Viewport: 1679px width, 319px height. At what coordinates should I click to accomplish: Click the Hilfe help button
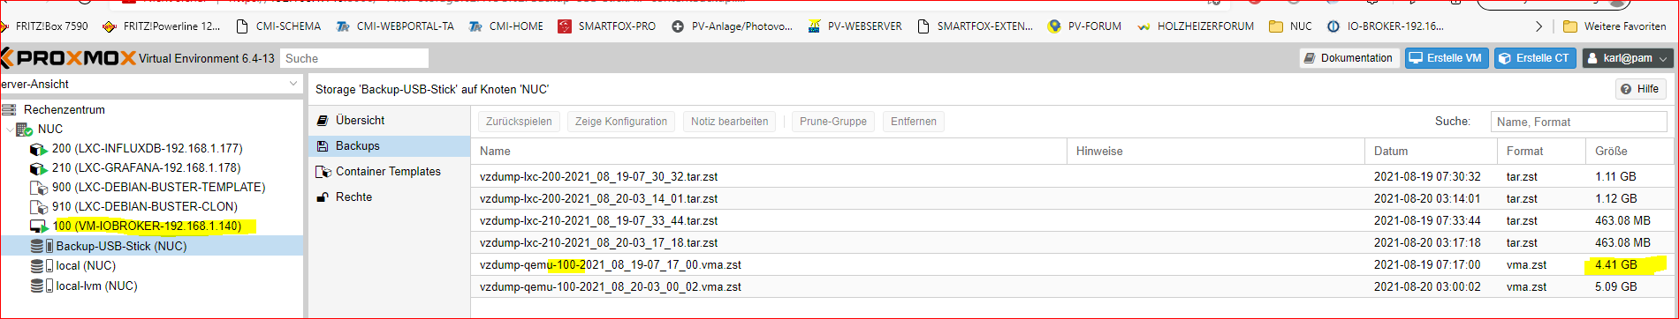click(1641, 89)
